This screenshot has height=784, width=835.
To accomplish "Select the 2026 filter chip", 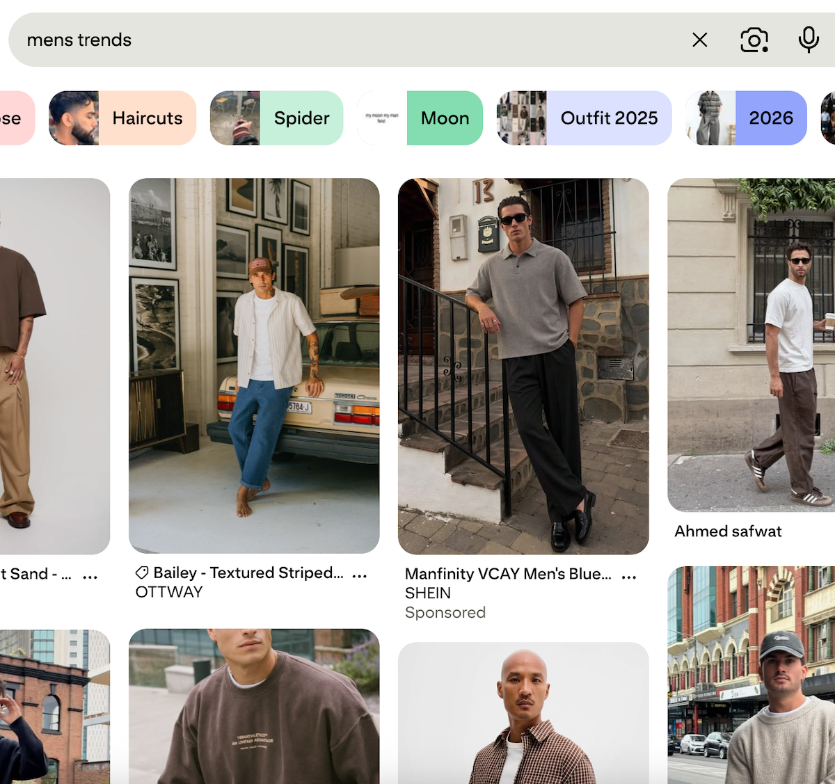I will click(x=747, y=118).
